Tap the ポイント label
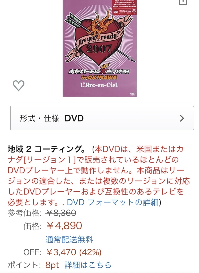This screenshot has width=199, height=273. [24, 265]
